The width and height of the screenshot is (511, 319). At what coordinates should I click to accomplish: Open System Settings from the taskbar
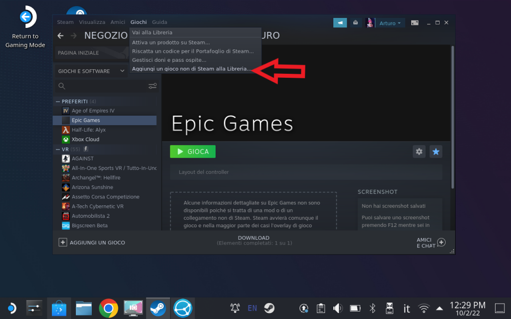(34, 308)
